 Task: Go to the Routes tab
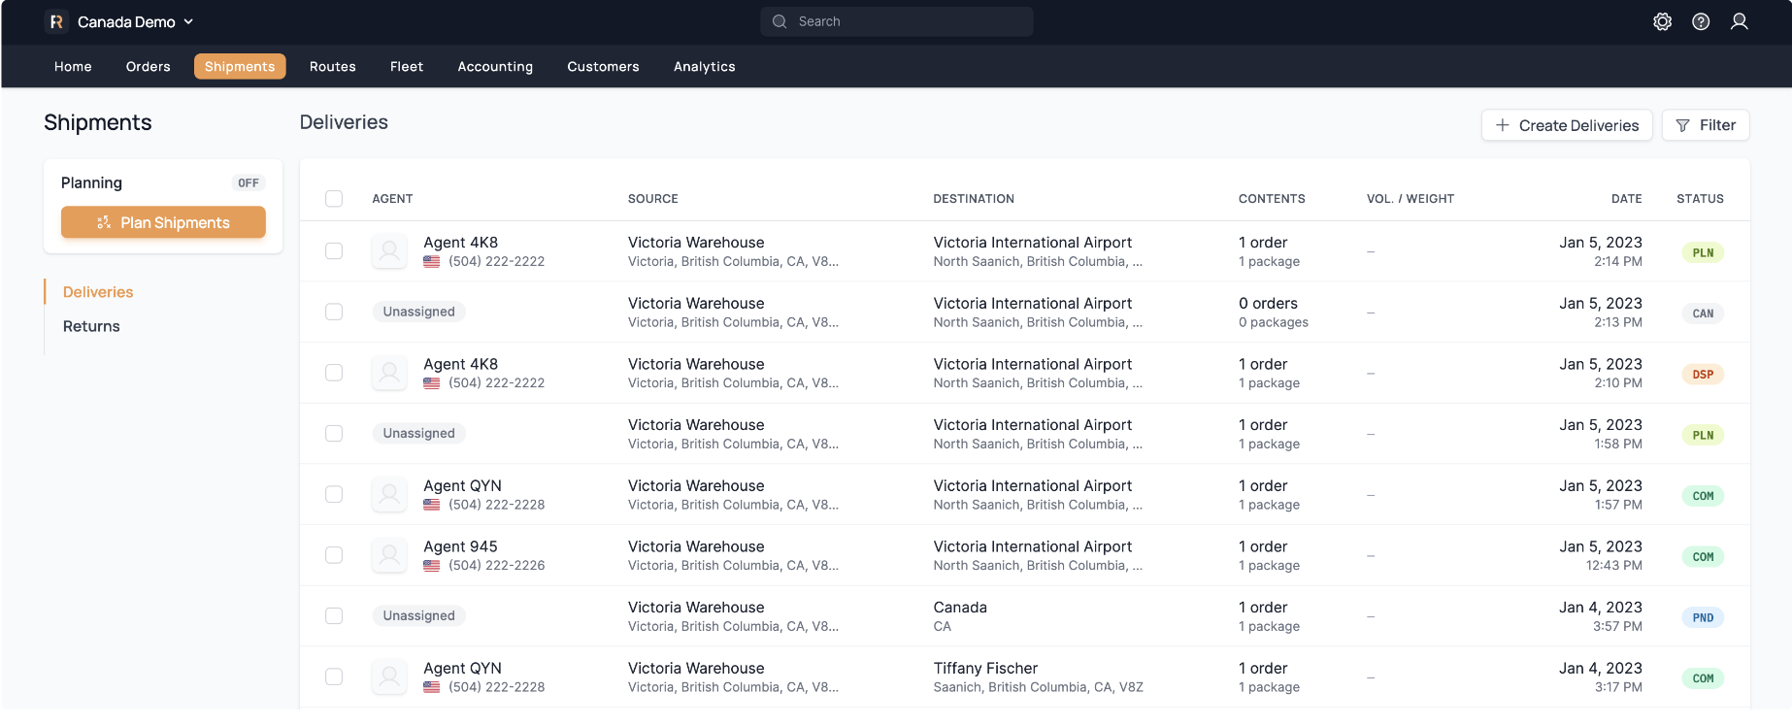click(332, 66)
